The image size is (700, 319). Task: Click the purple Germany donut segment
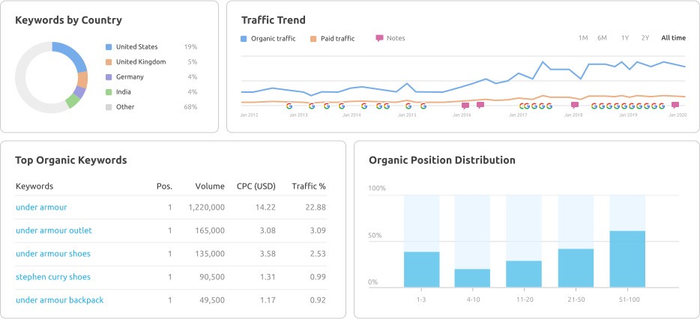click(79, 92)
